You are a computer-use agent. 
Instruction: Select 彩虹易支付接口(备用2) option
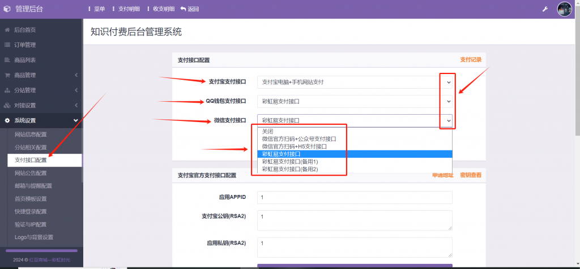355,169
